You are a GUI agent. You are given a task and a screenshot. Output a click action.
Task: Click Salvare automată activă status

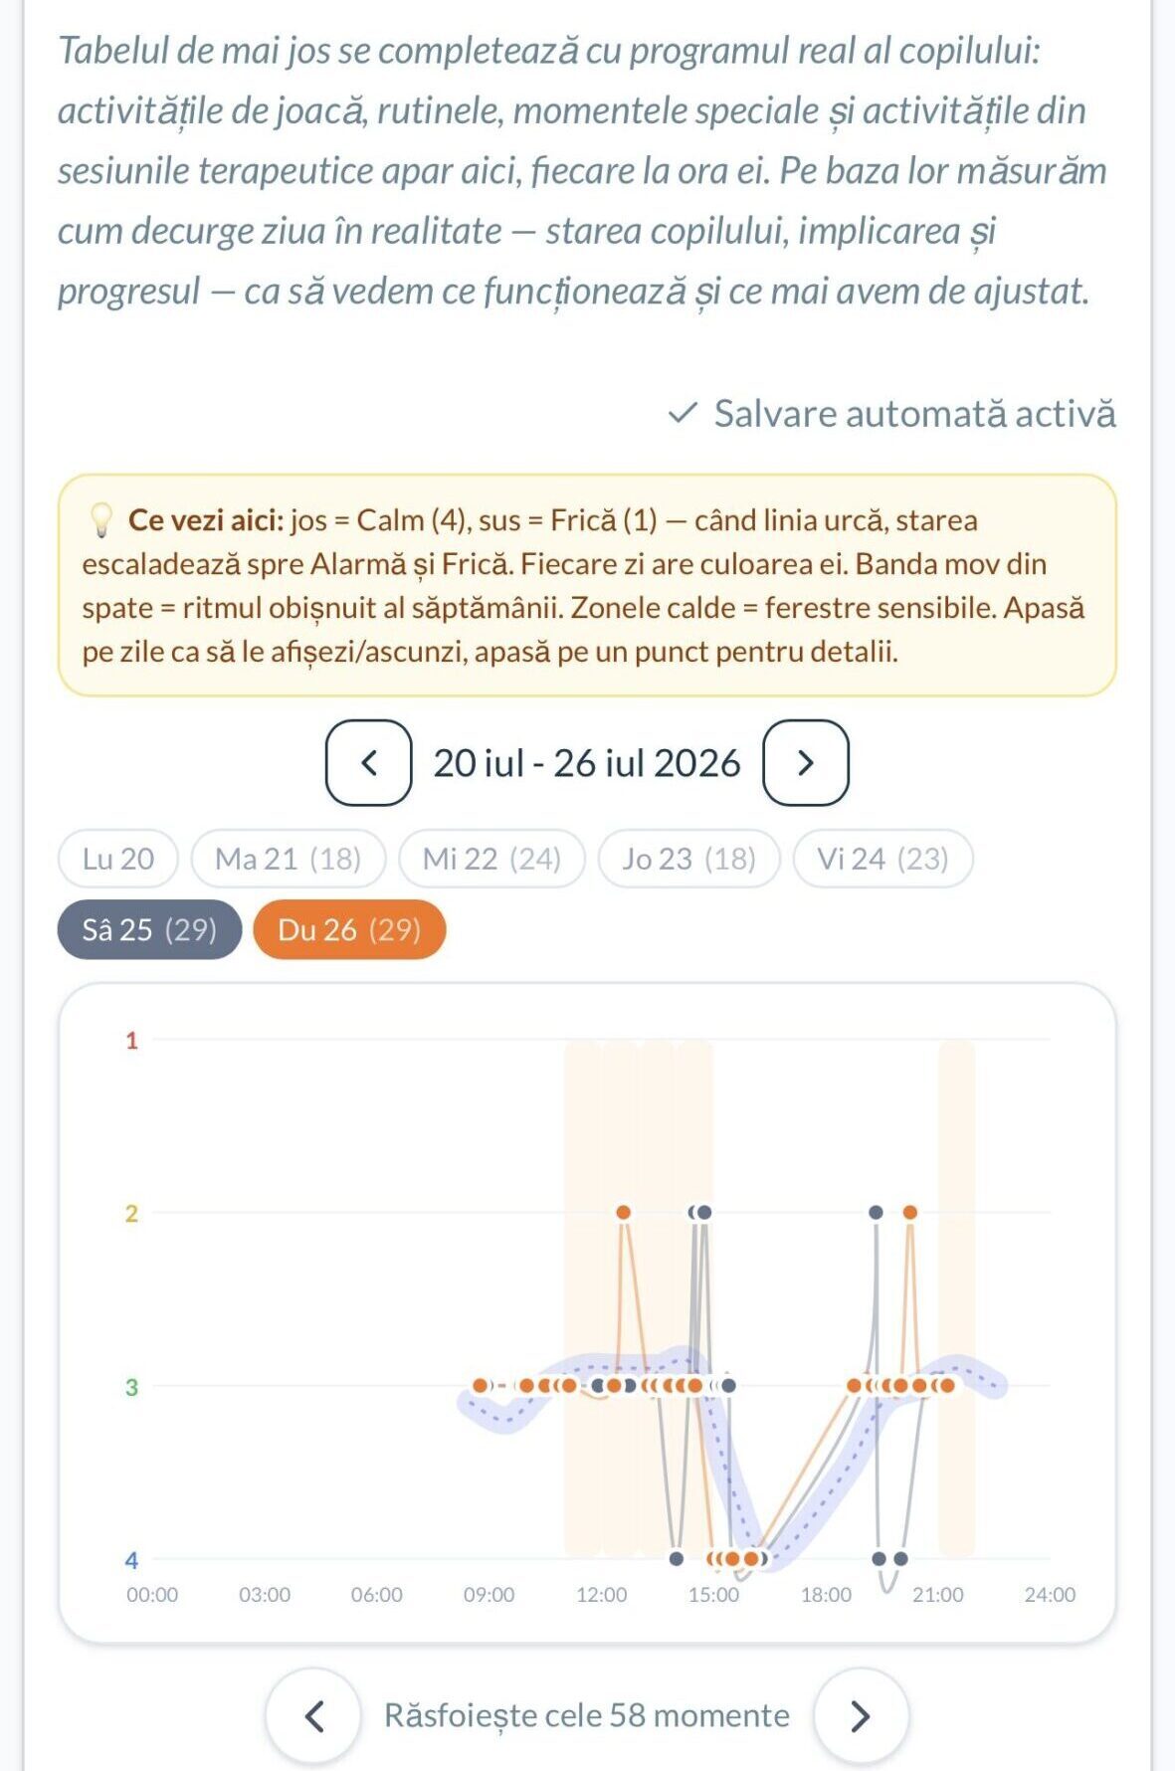[915, 414]
